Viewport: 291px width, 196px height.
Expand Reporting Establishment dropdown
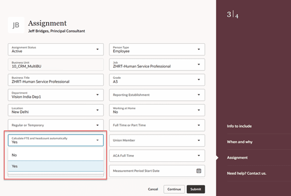(157, 95)
